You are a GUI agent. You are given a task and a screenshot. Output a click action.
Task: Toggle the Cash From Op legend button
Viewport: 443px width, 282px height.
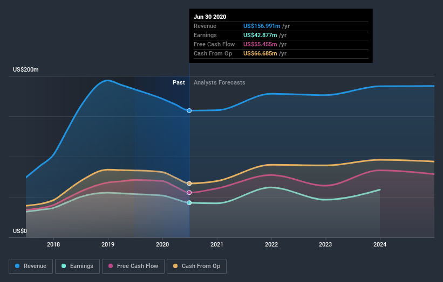(x=196, y=266)
